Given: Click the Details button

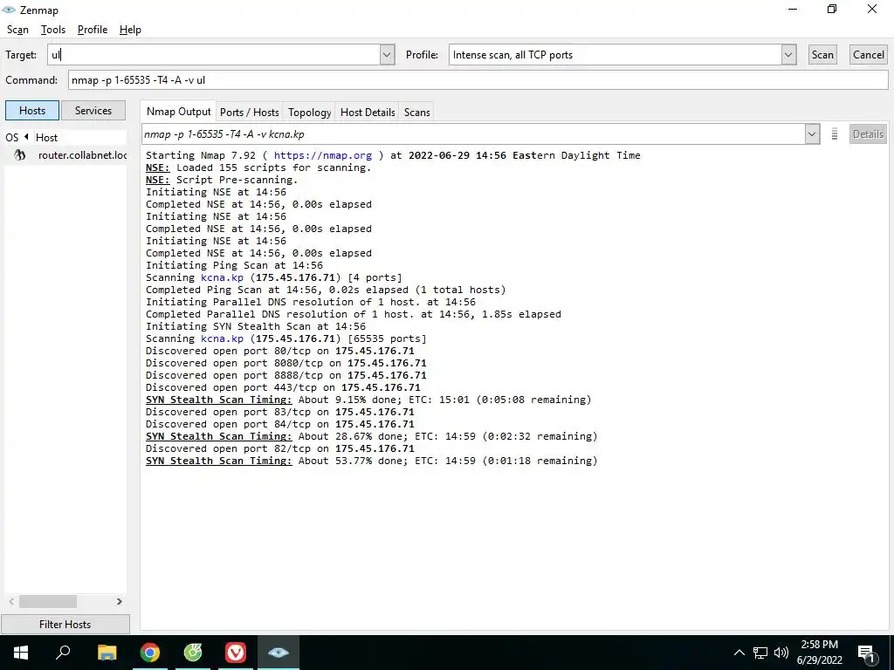Looking at the screenshot, I should [x=868, y=134].
